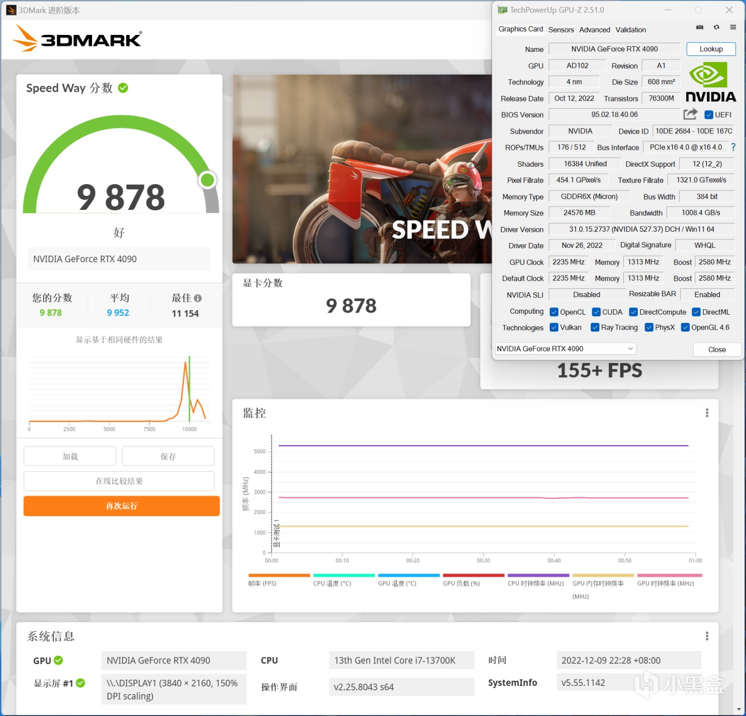The width and height of the screenshot is (746, 716).
Task: Click the info icon beside 最佳
Action: point(198,298)
